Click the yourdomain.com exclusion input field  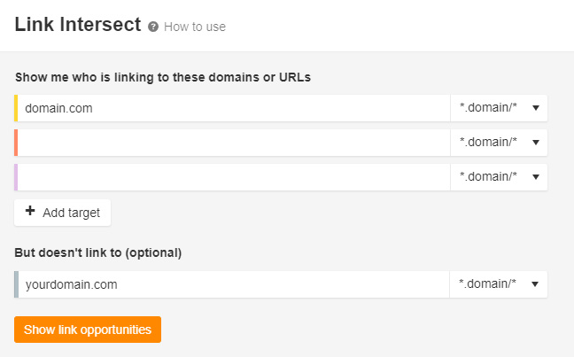(x=234, y=284)
